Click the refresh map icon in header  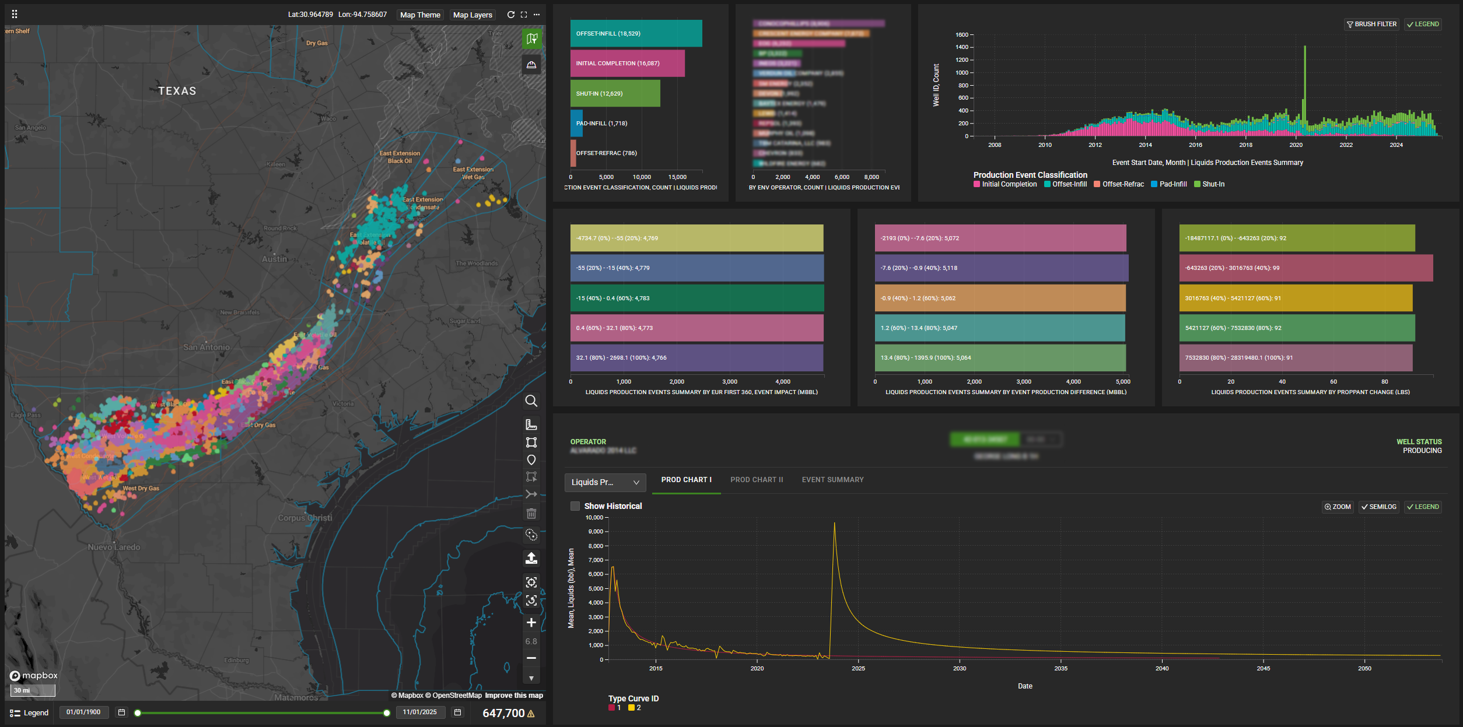[x=510, y=15]
